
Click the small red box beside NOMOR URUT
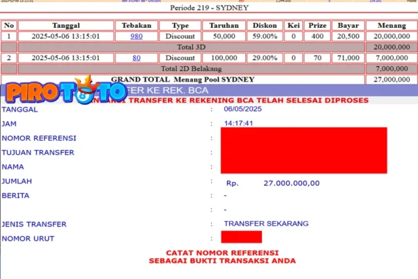(x=241, y=238)
